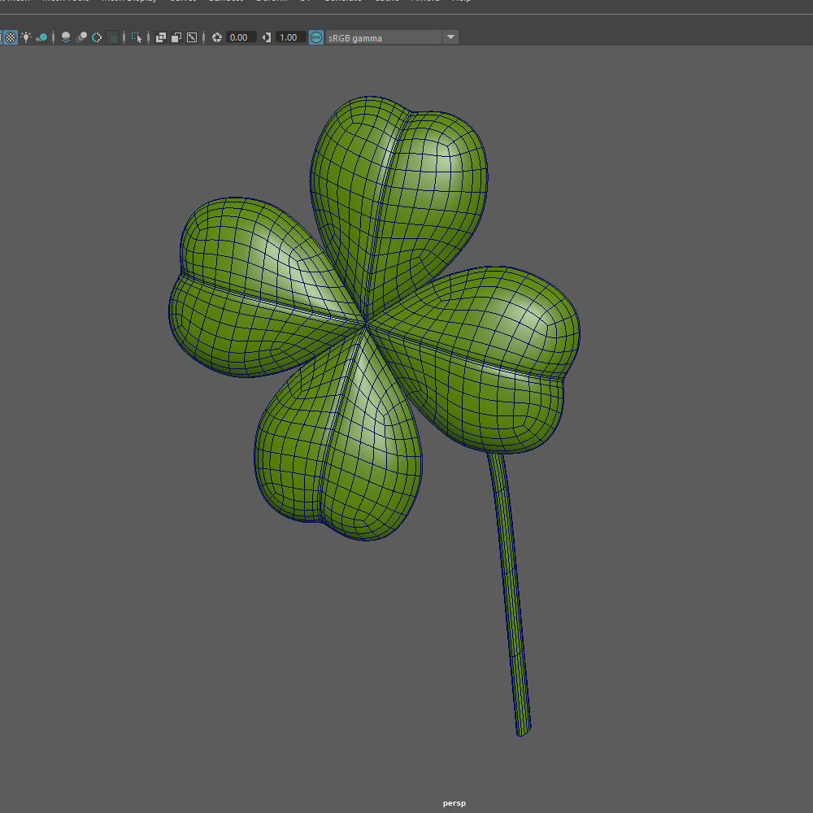Enable Use All Lights bulb icon
Screen dimensions: 813x813
click(26, 37)
